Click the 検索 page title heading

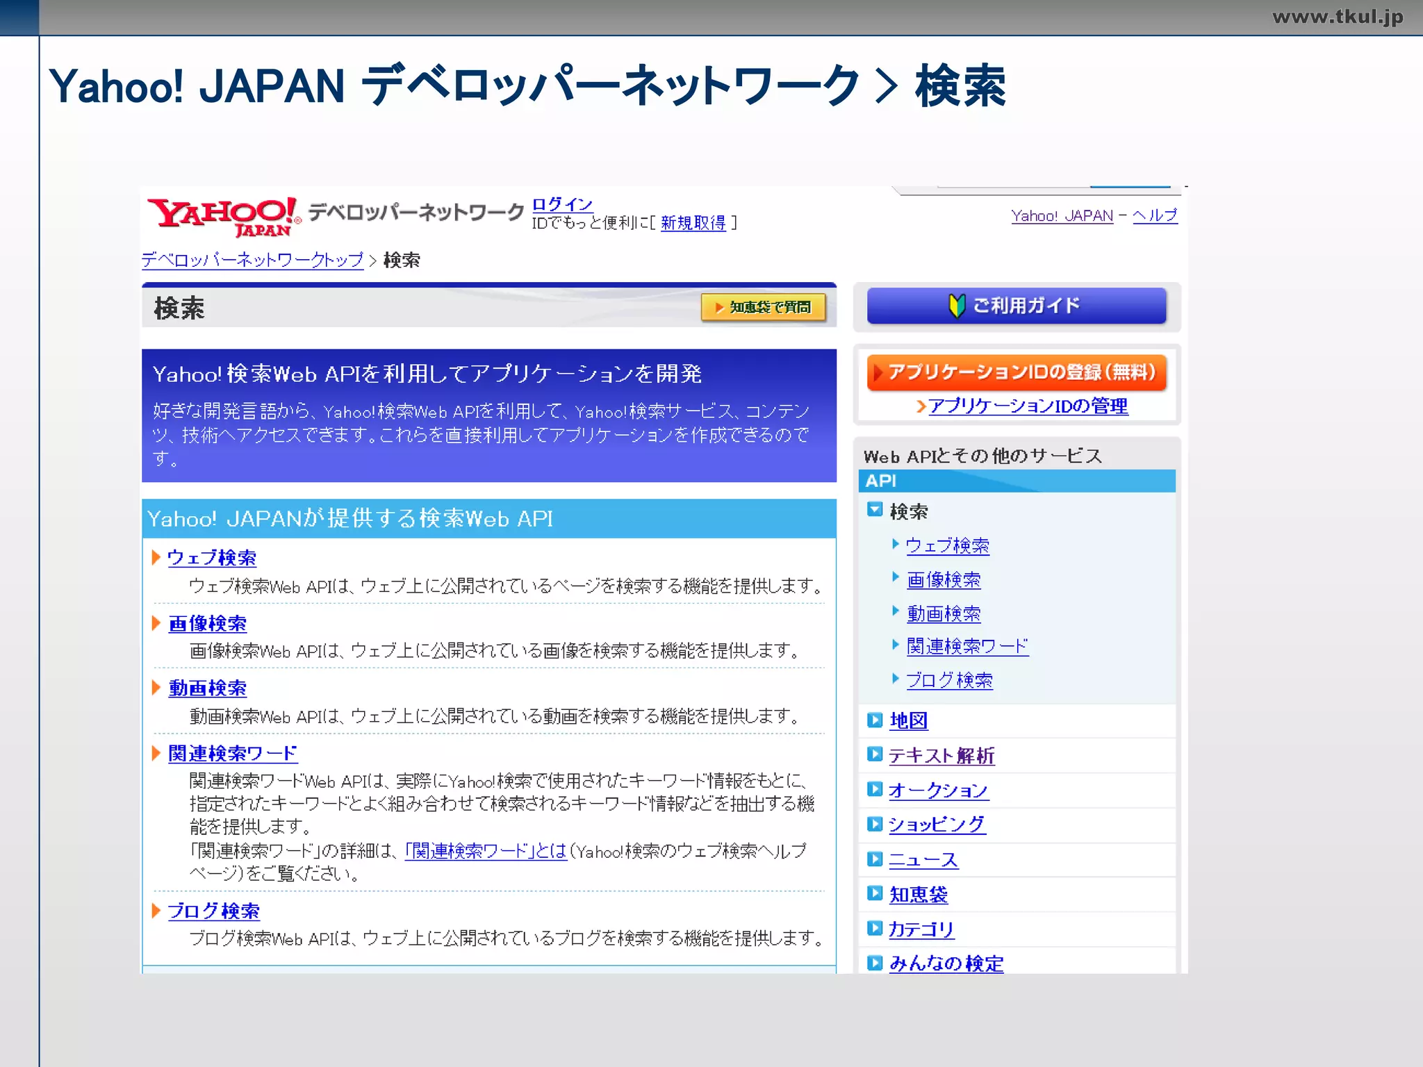pos(179,308)
